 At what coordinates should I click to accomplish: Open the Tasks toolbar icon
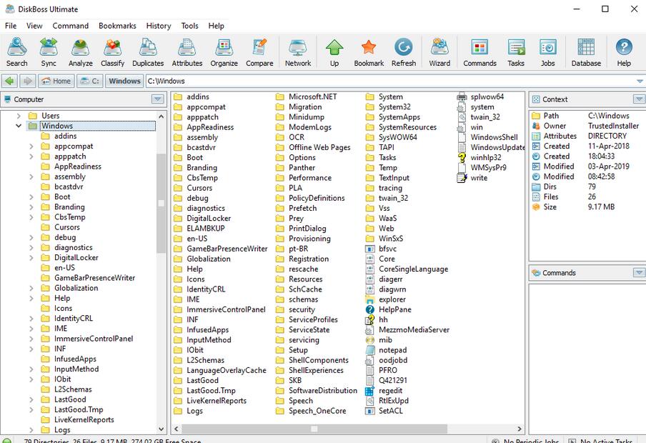(x=516, y=52)
